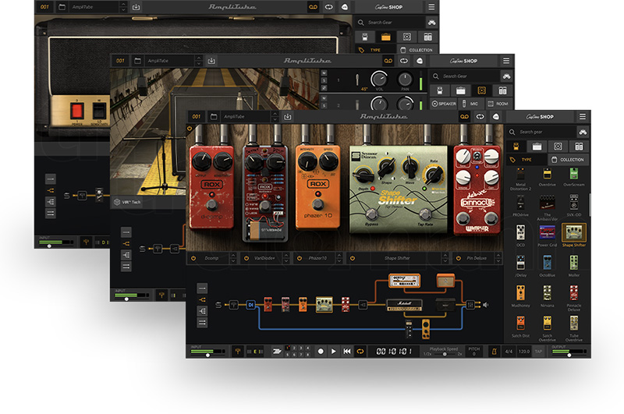Toggle loop playback in transport bar
The height and width of the screenshot is (414, 624).
(360, 352)
